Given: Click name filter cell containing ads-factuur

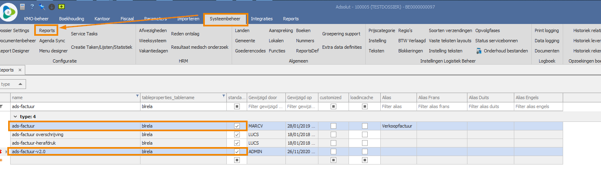Looking at the screenshot, I should [x=75, y=106].
